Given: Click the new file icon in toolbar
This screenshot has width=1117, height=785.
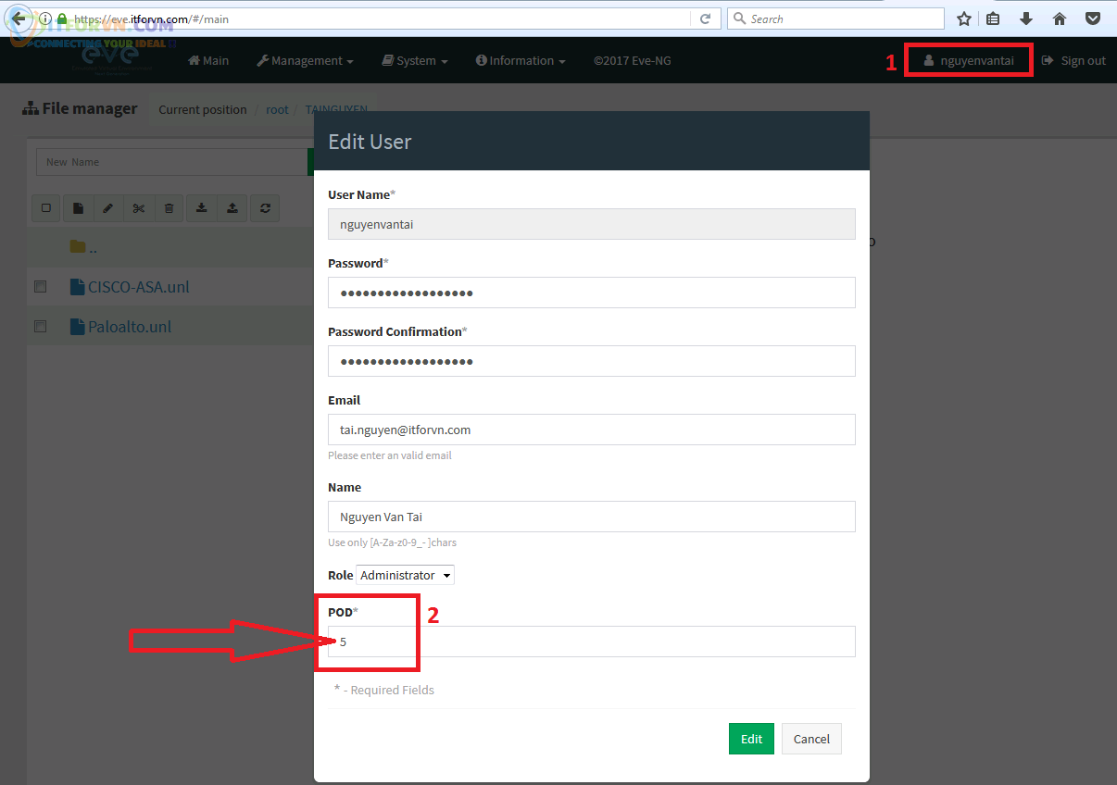Looking at the screenshot, I should (78, 208).
